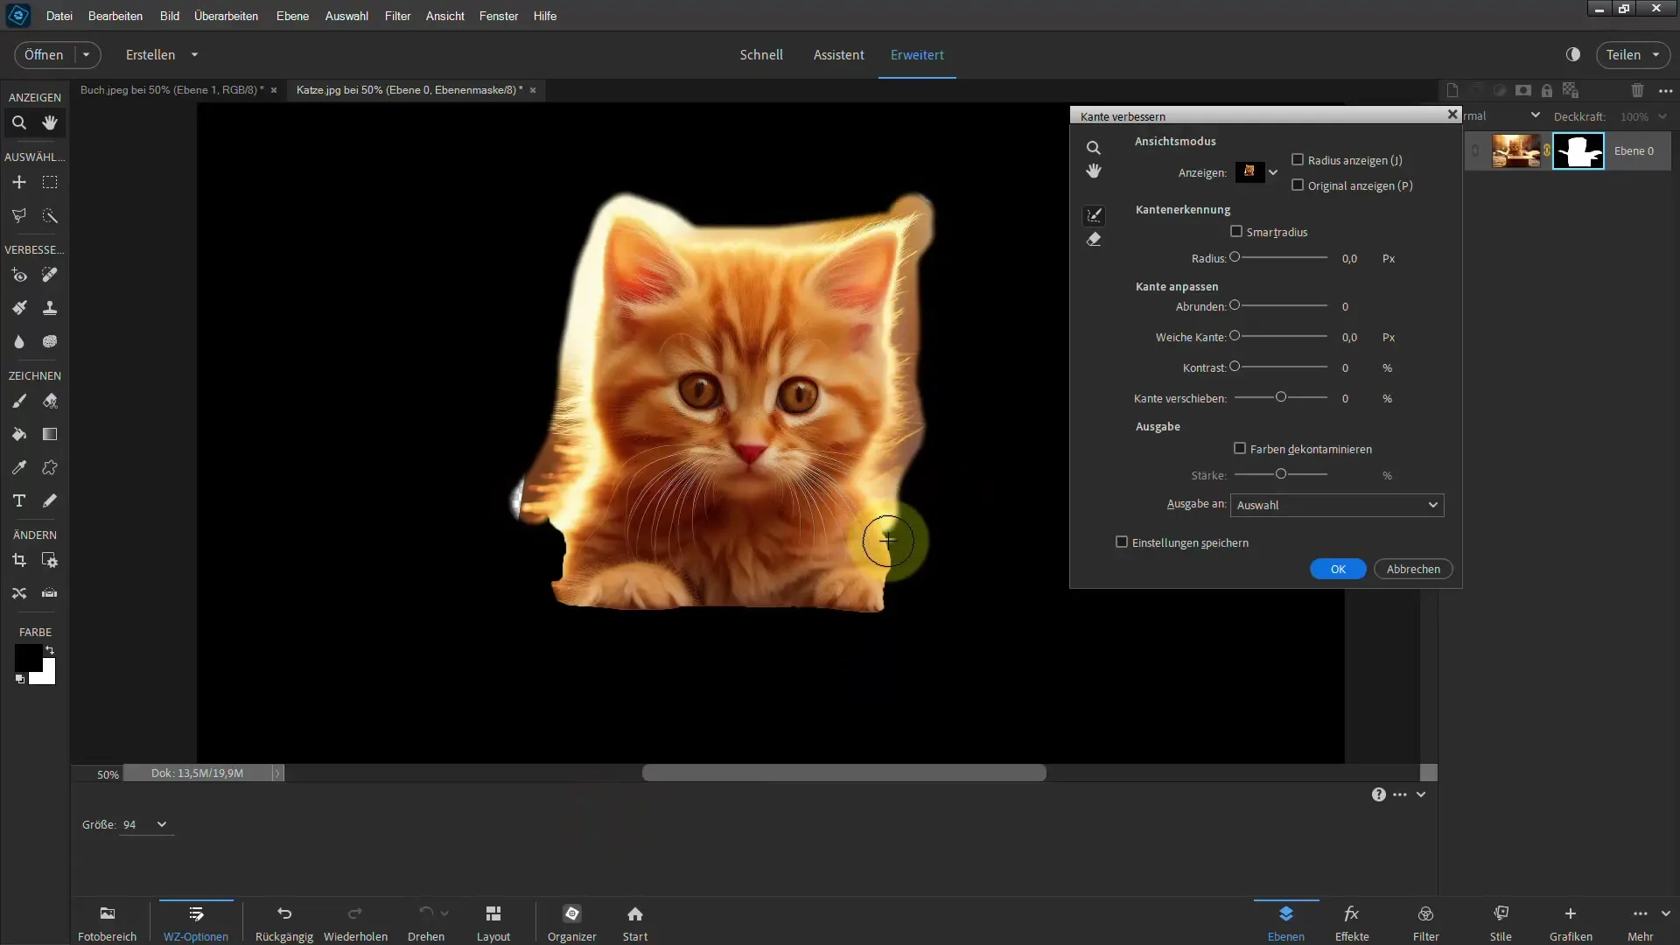
Task: Select the Recompose tool
Action: tap(50, 560)
